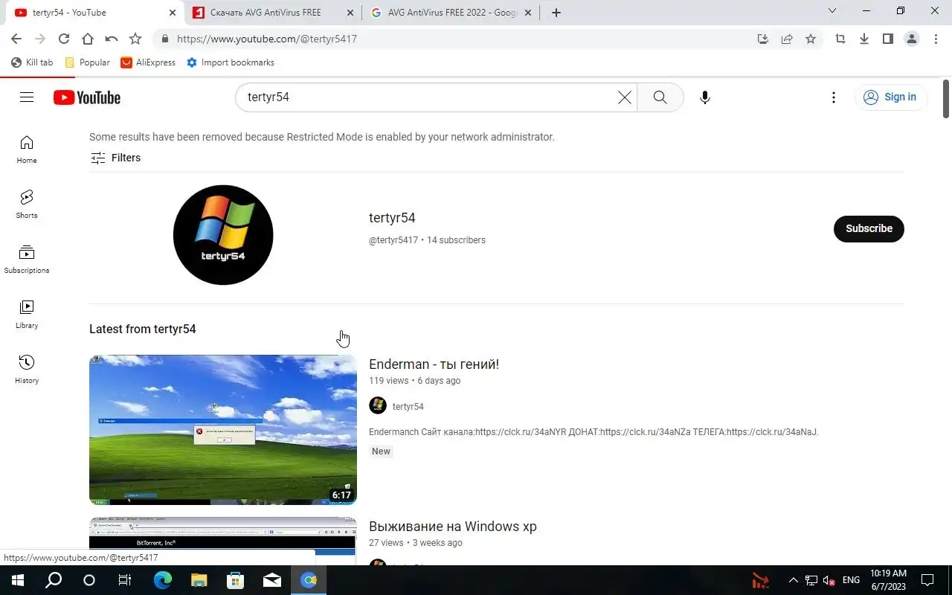Open the browser downloads icon
952x595 pixels.
click(864, 39)
